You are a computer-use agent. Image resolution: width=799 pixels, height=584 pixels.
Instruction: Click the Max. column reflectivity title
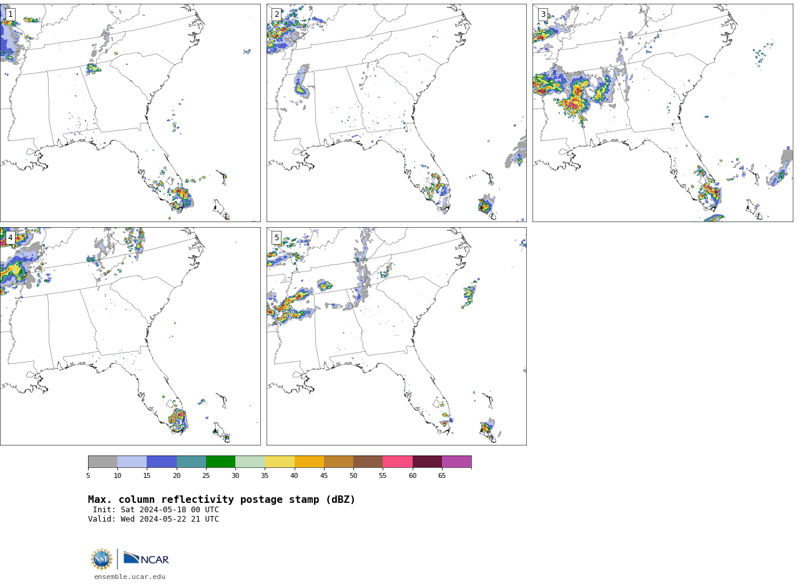tap(222, 500)
